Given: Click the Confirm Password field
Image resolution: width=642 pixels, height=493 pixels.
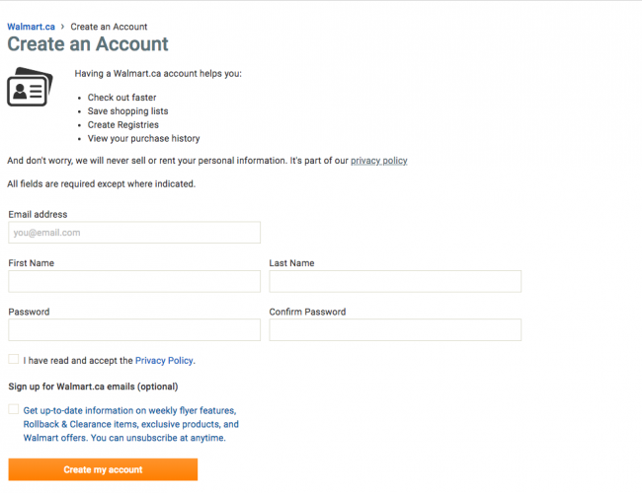Looking at the screenshot, I should tap(395, 330).
